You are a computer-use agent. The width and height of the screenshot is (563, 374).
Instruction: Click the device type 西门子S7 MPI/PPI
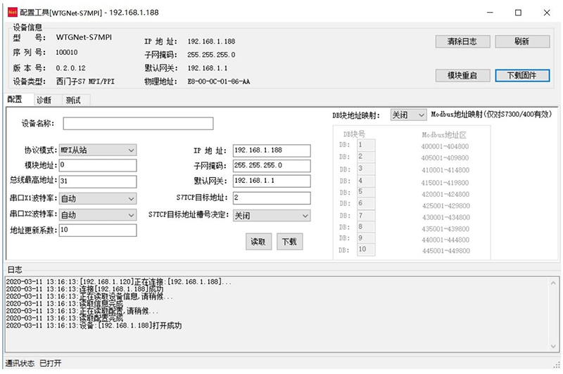85,82
